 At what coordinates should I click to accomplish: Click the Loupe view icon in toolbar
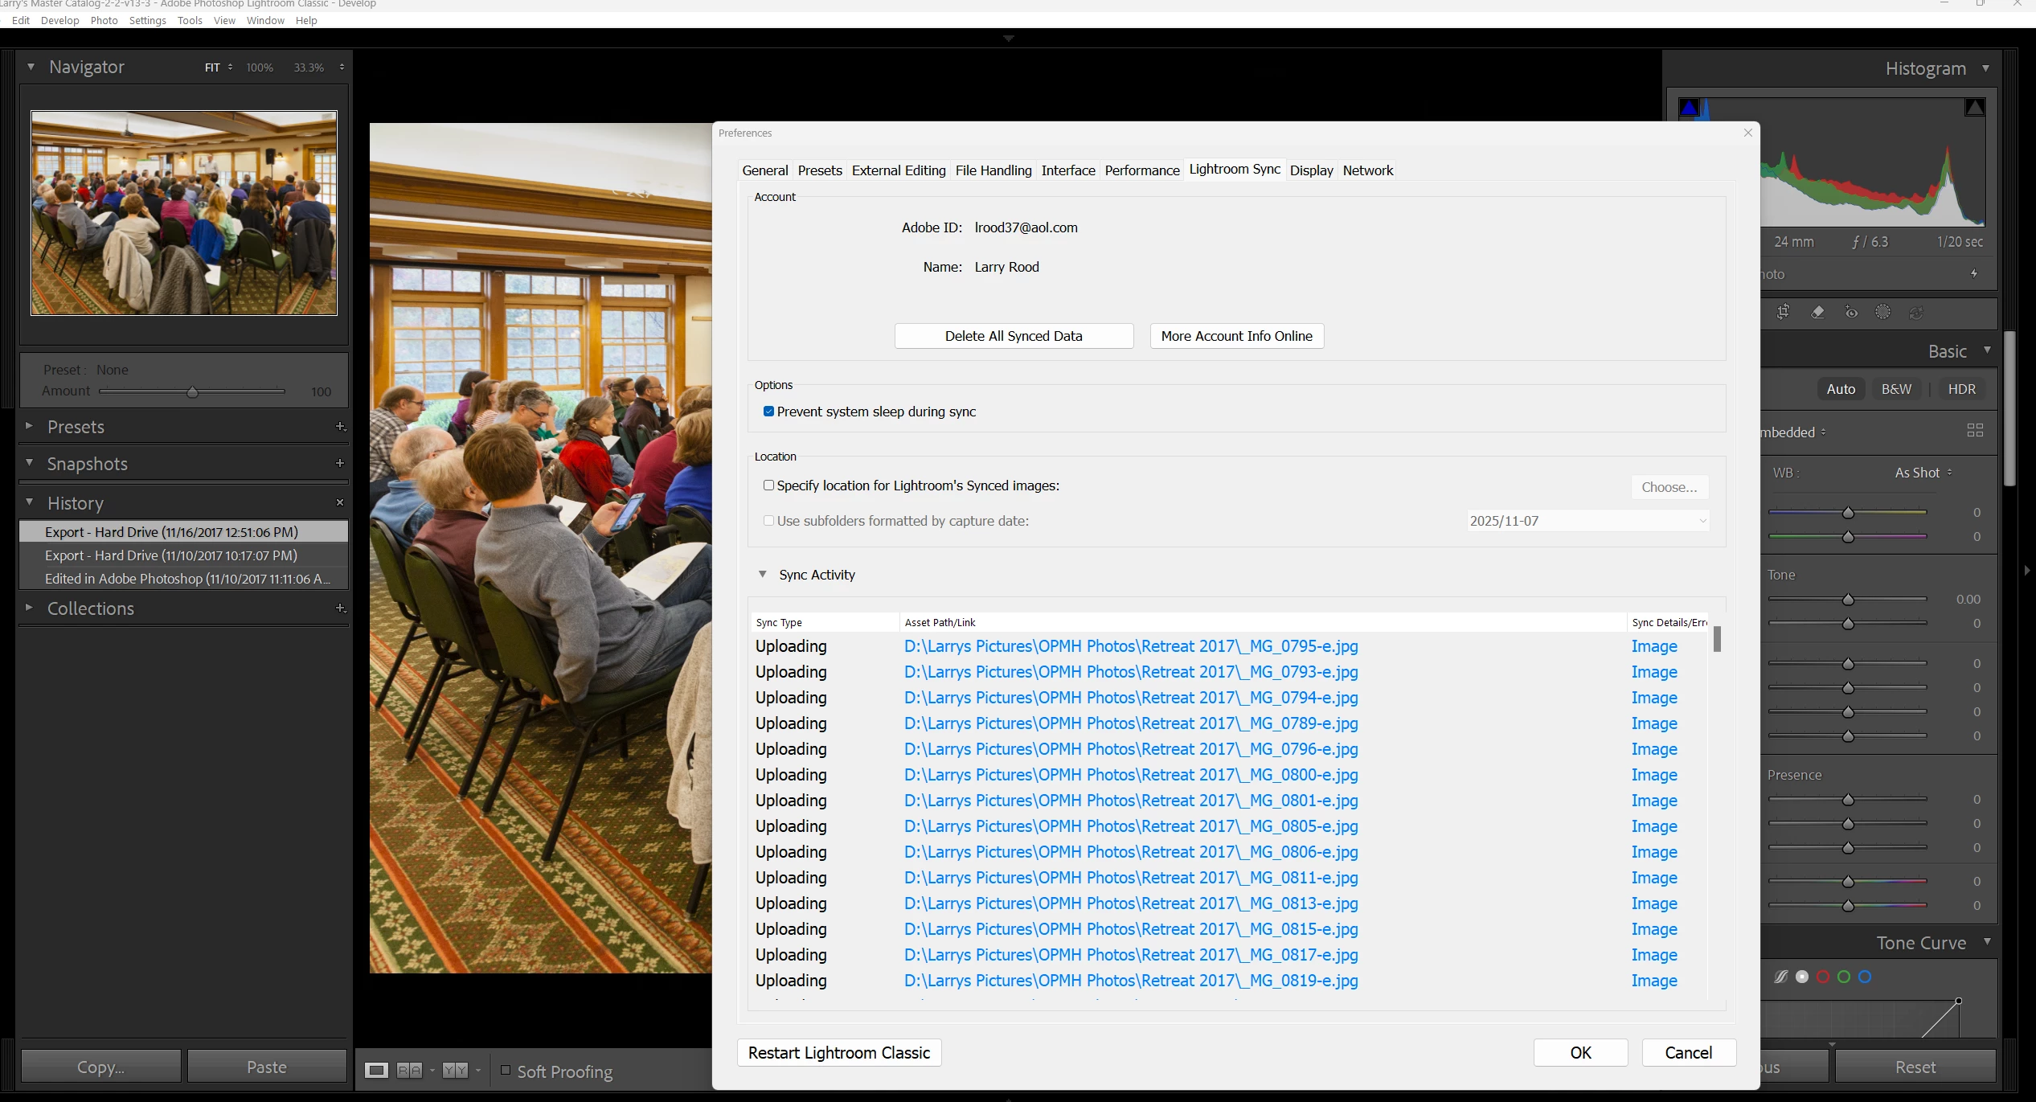click(x=376, y=1070)
